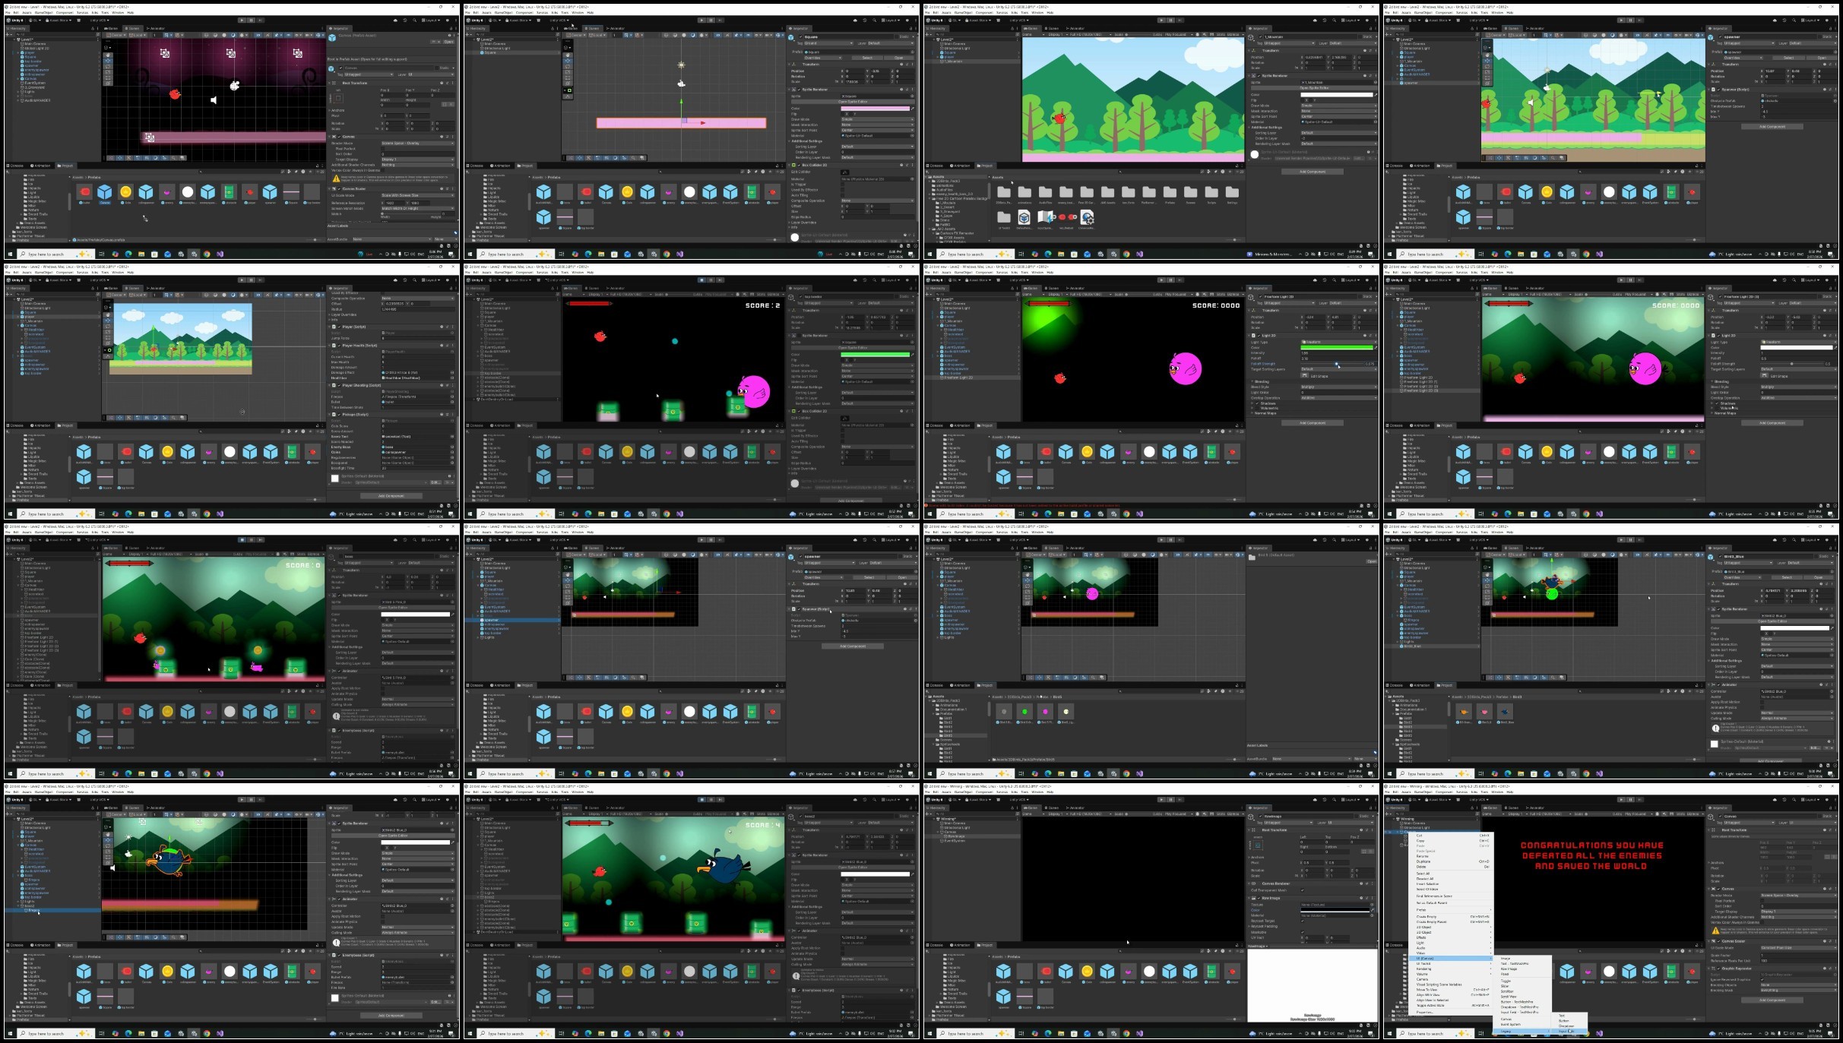
Task: Choose Duplicate in the hierarchy context menu
Action: 1423,861
